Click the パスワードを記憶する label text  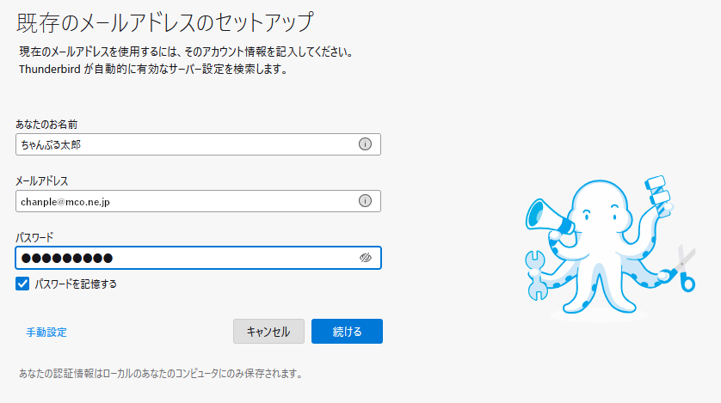[x=76, y=284]
